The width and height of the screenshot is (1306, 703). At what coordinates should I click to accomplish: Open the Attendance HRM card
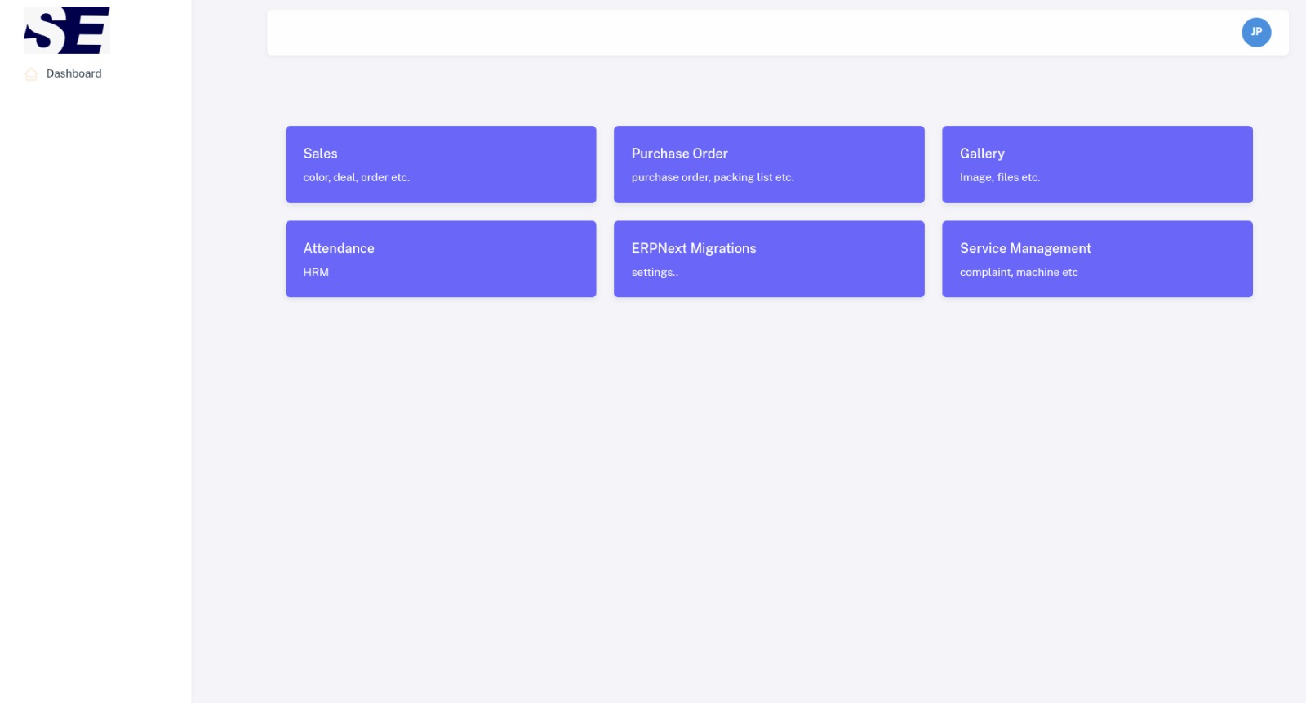(441, 259)
